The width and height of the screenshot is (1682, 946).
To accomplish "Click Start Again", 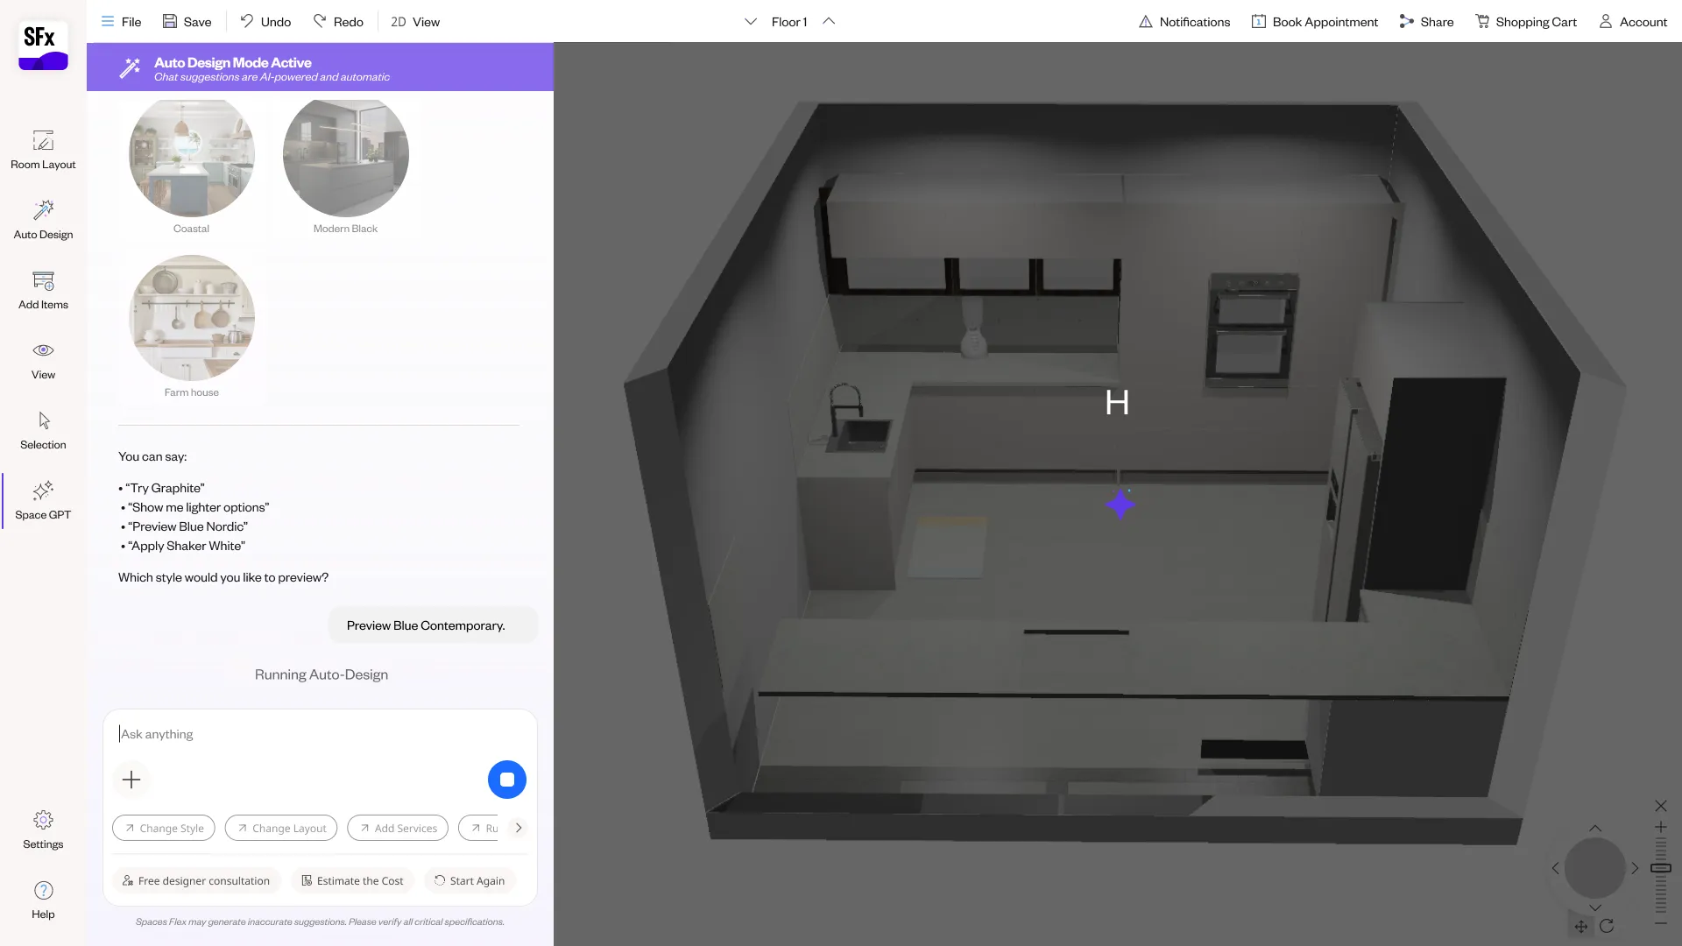I will pos(470,880).
